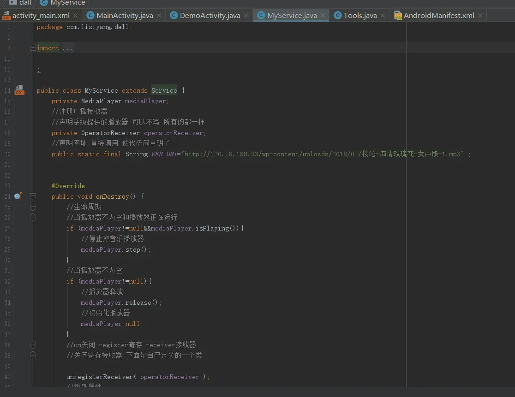Click the mediaPlayer.stop() call
The width and height of the screenshot is (515, 397).
click(115, 250)
